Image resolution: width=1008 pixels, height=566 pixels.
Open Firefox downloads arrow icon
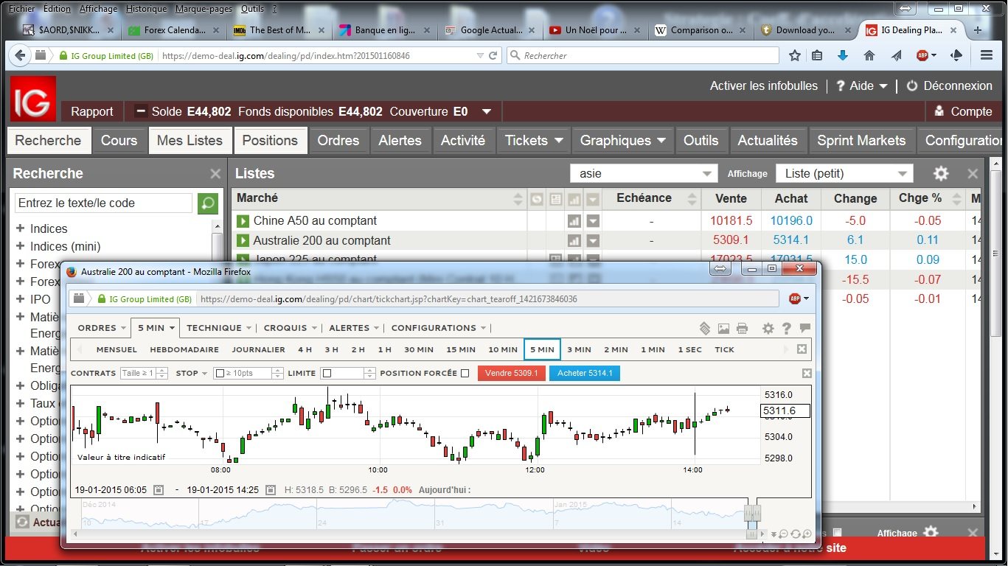843,55
